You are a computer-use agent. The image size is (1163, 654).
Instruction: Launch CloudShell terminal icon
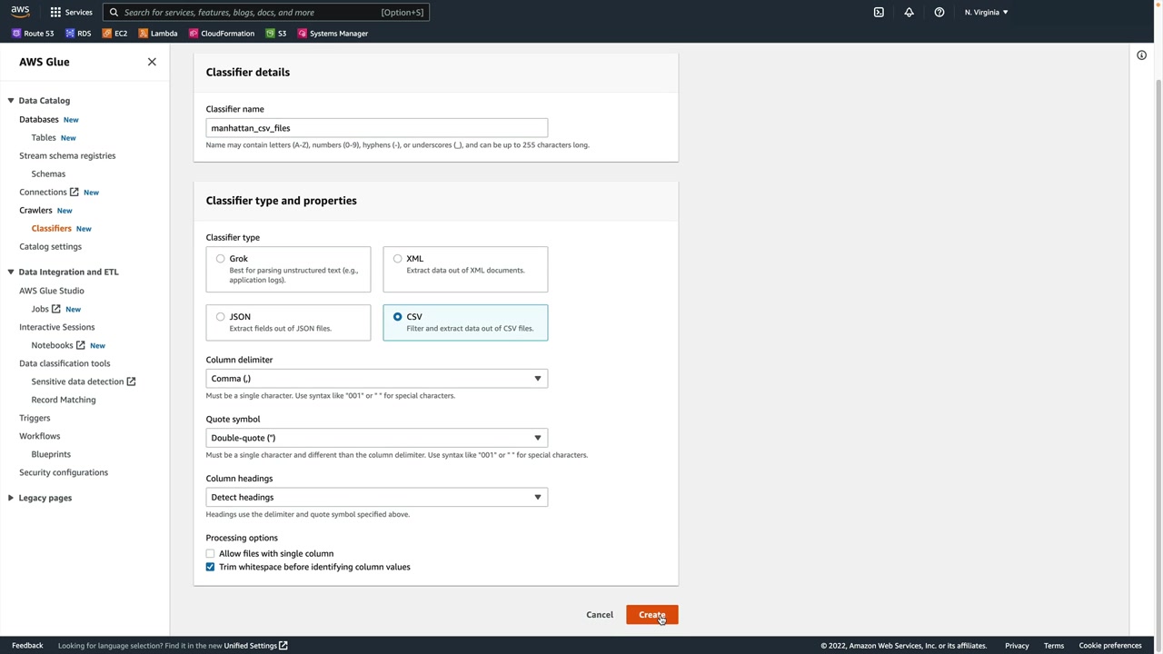pos(879,12)
